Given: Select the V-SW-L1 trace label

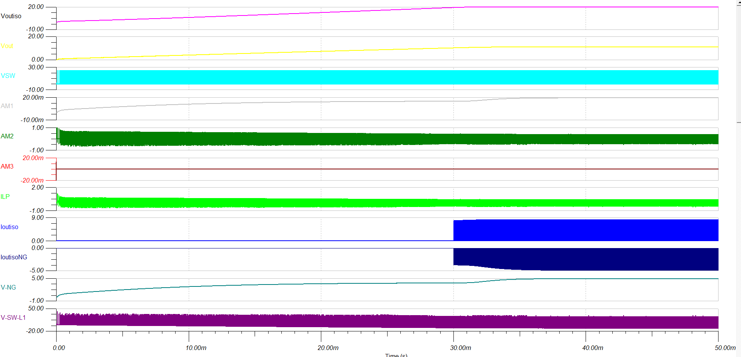Looking at the screenshot, I should tap(13, 318).
